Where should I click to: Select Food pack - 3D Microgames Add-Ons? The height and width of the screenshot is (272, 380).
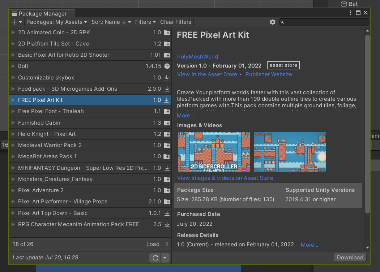(x=90, y=88)
